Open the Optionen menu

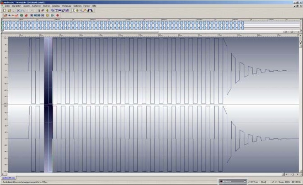[x=77, y=6]
